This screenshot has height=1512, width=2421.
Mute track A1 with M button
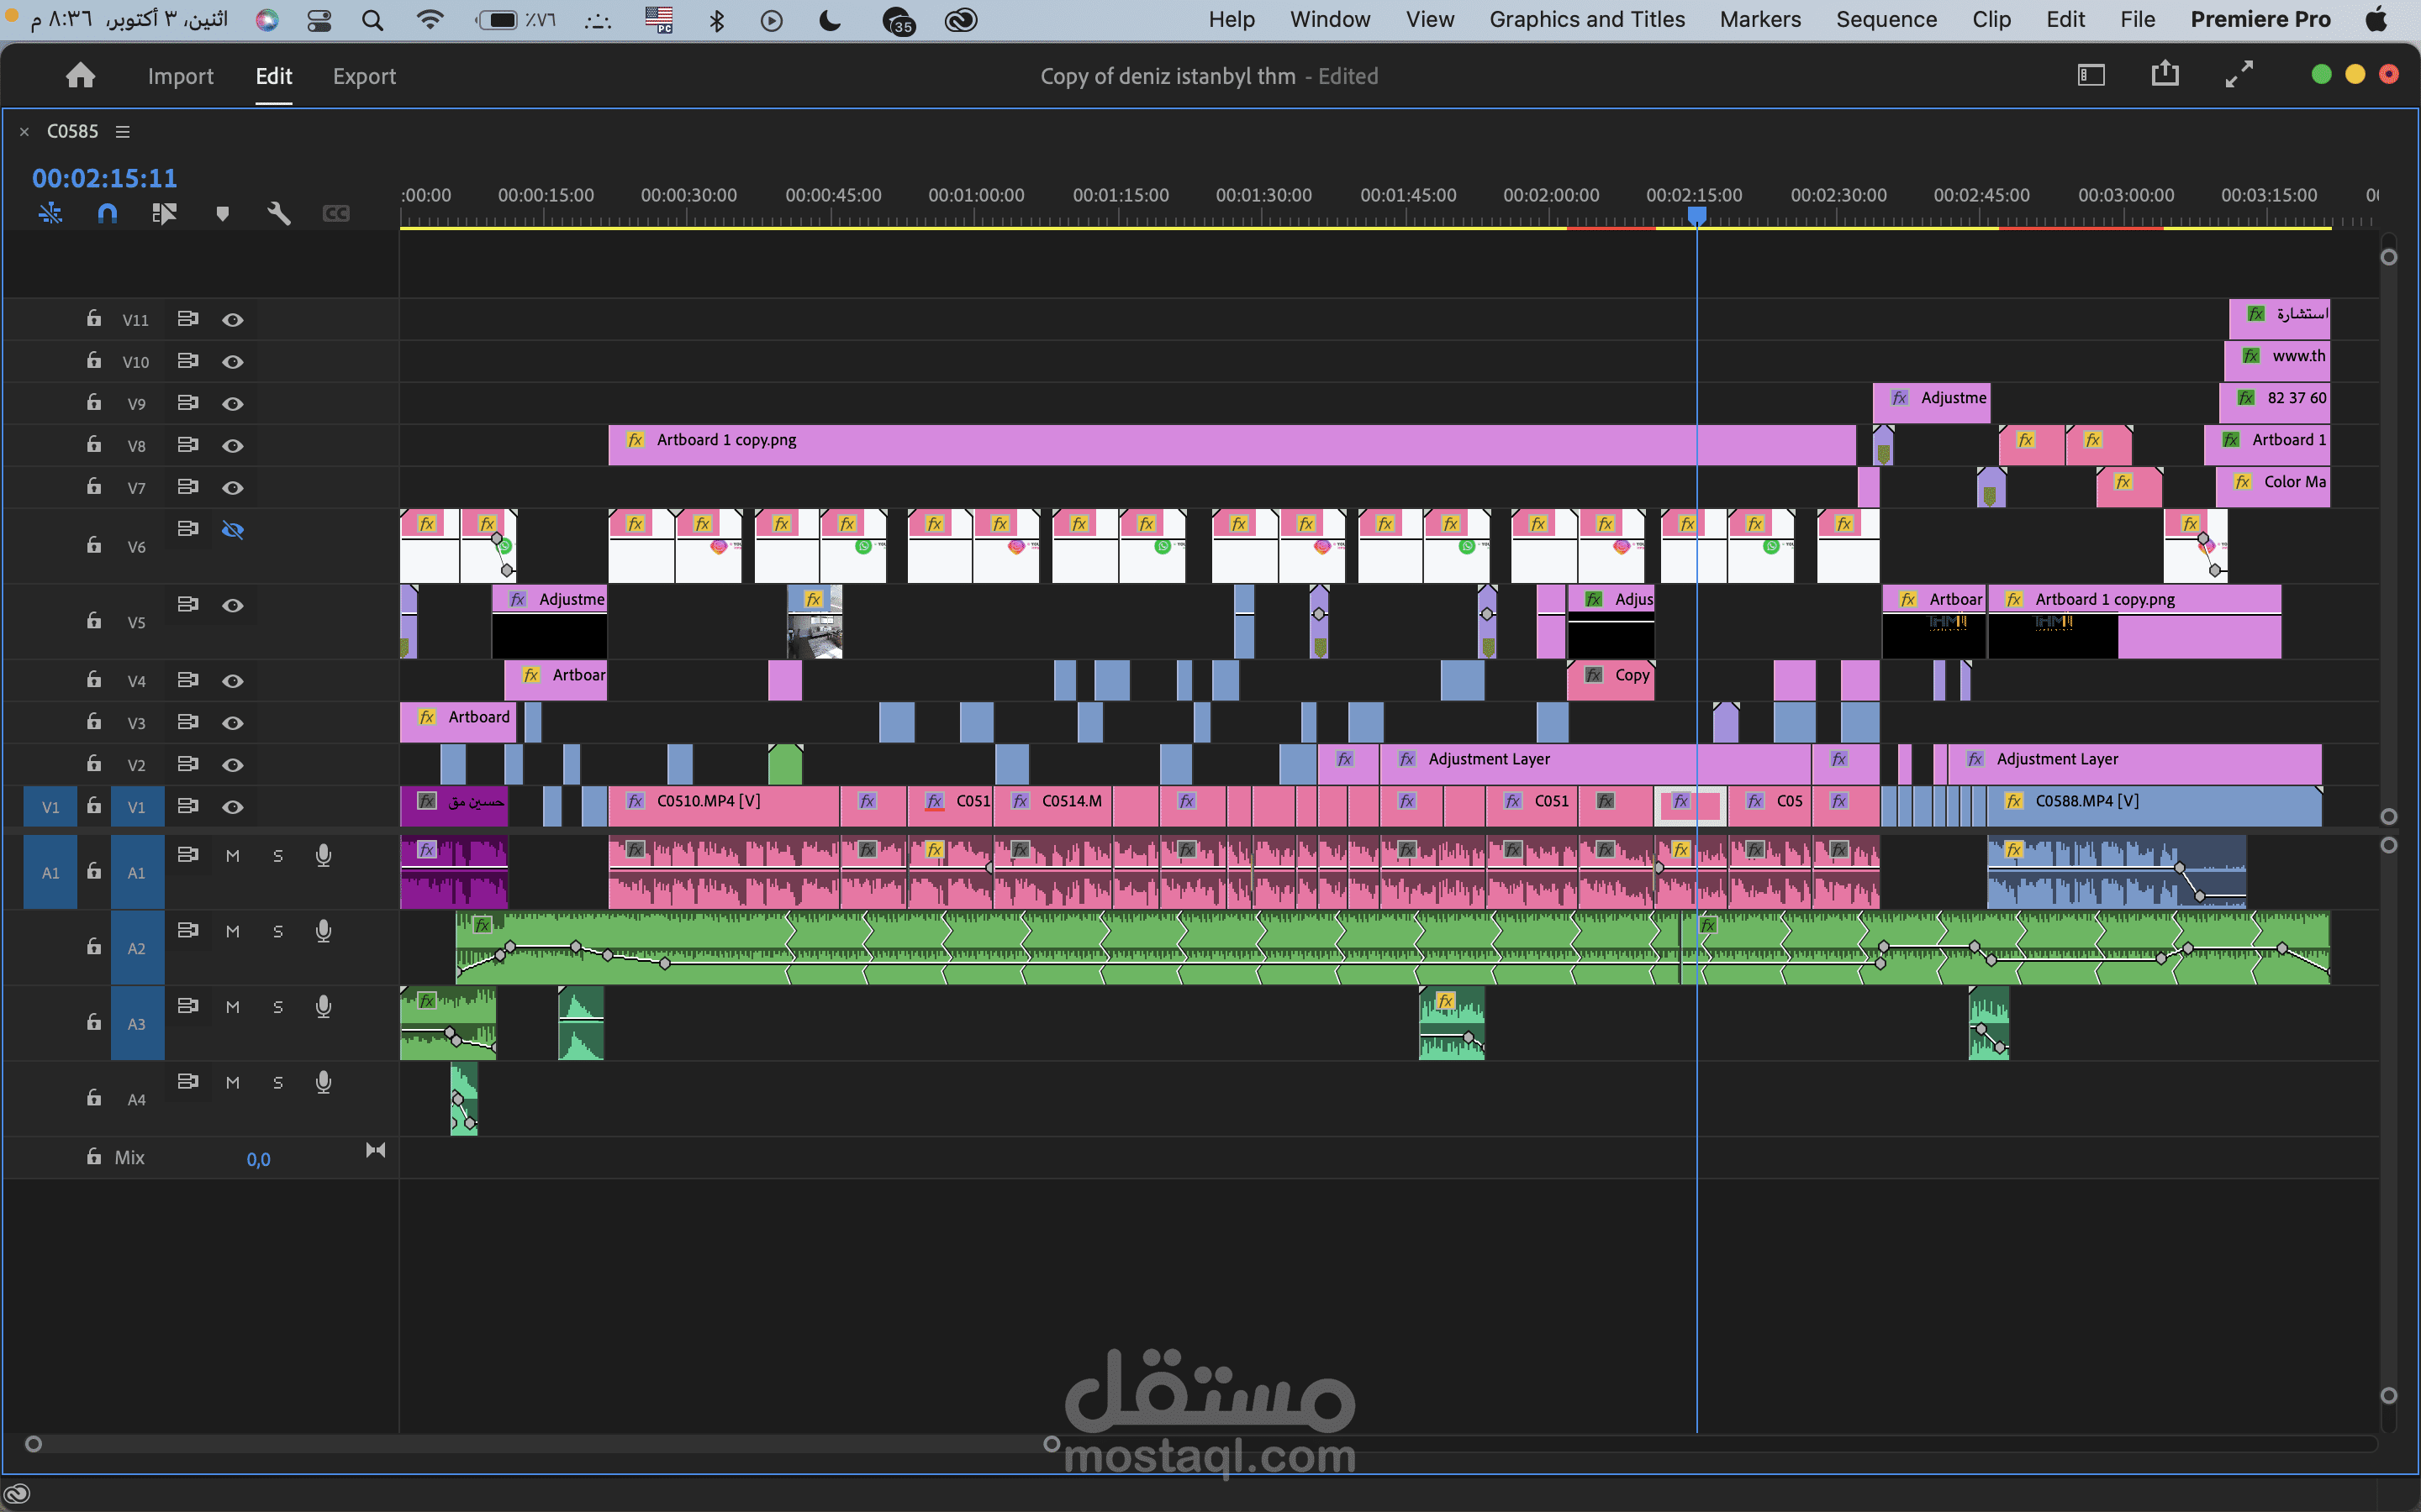coord(232,856)
